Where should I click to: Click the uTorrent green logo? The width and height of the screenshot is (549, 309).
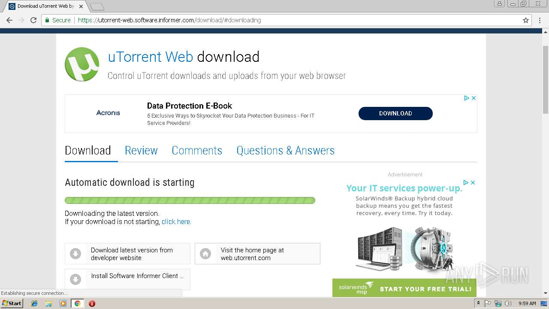pyautogui.click(x=82, y=64)
